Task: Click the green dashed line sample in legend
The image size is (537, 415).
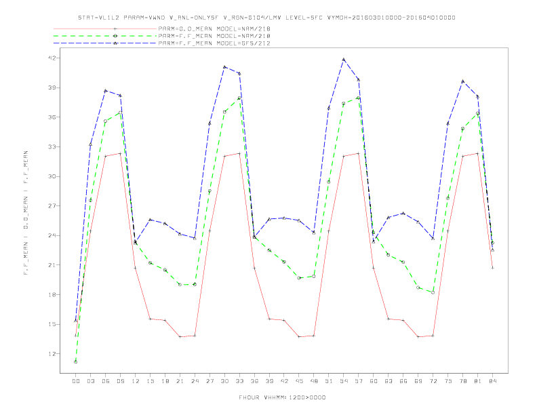Action: [105, 36]
